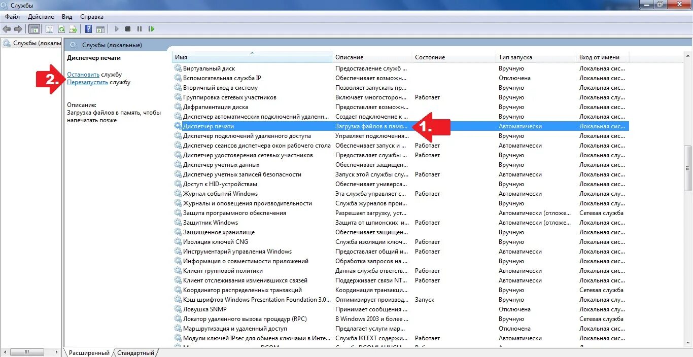The image size is (693, 357).
Task: Open the Файл menu
Action: pyautogui.click(x=12, y=17)
